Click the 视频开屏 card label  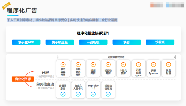pyautogui.click(x=93, y=72)
